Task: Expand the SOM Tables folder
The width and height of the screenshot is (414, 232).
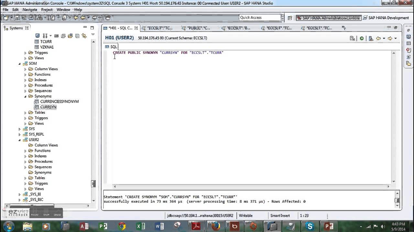Action: tap(26, 113)
